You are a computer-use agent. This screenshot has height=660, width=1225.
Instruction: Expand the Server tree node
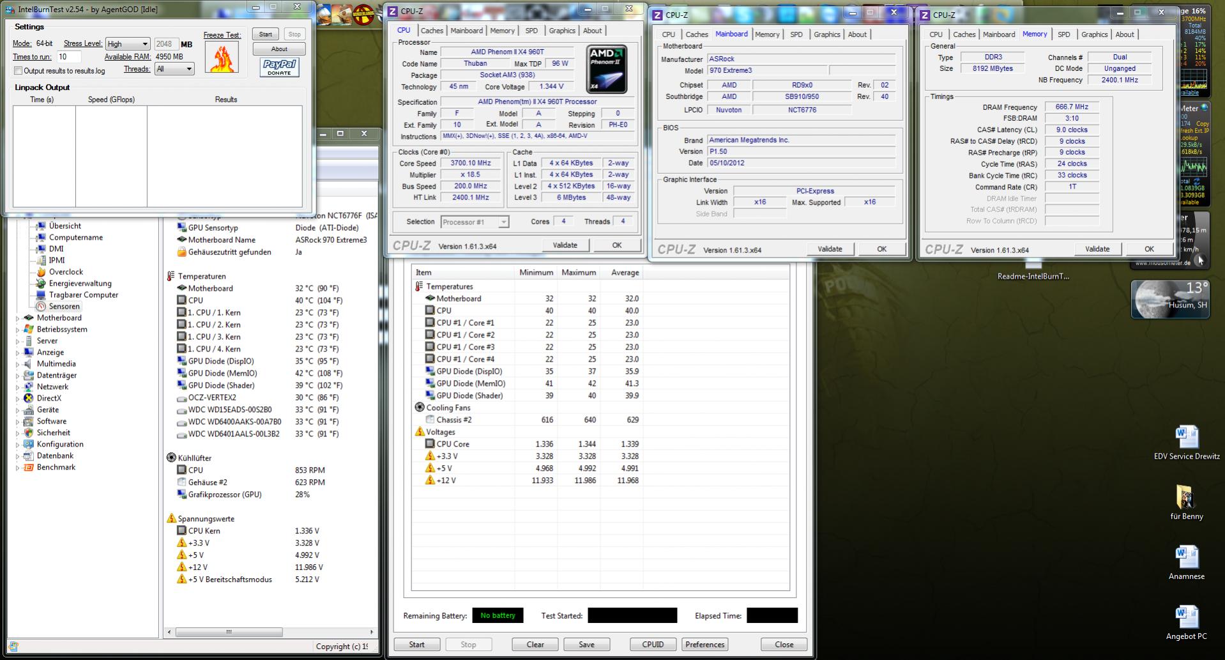click(17, 341)
